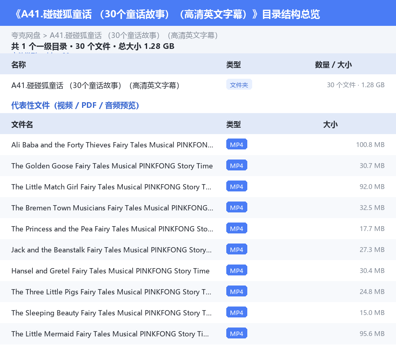Click the 文件名 column header
396x357 pixels.
(22, 124)
